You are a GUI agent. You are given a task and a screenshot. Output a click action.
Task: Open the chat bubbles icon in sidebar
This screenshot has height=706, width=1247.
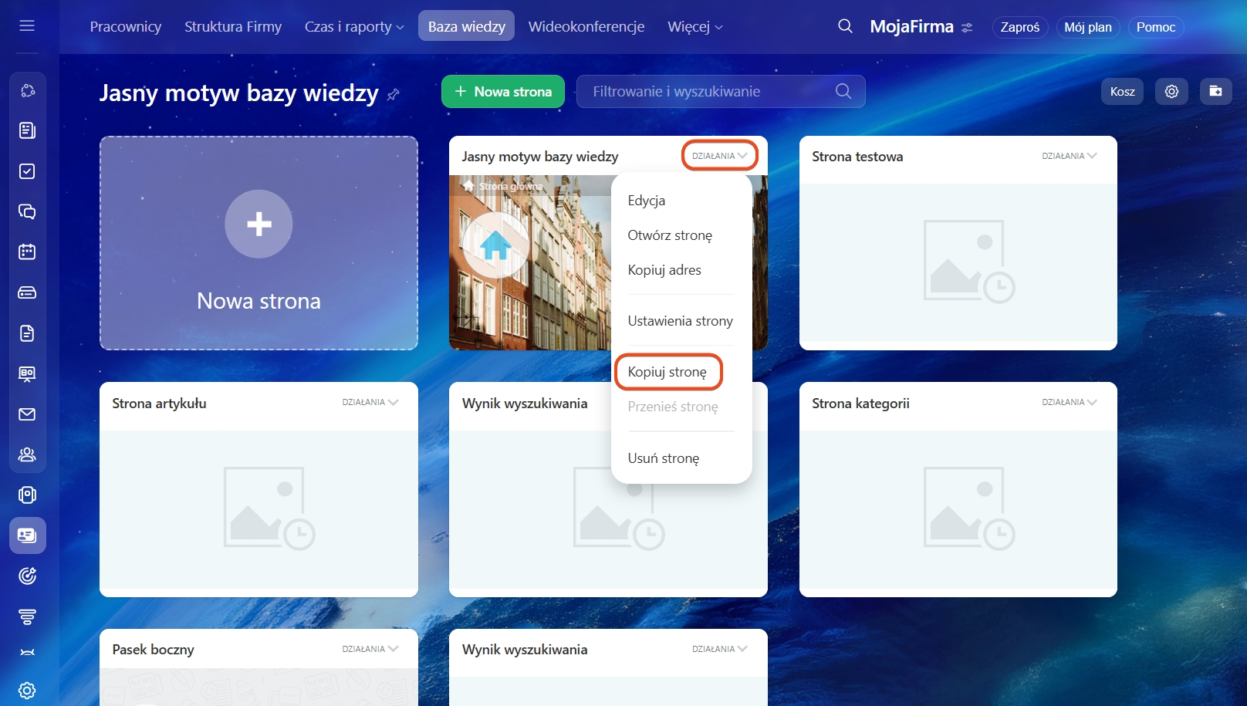(27, 211)
